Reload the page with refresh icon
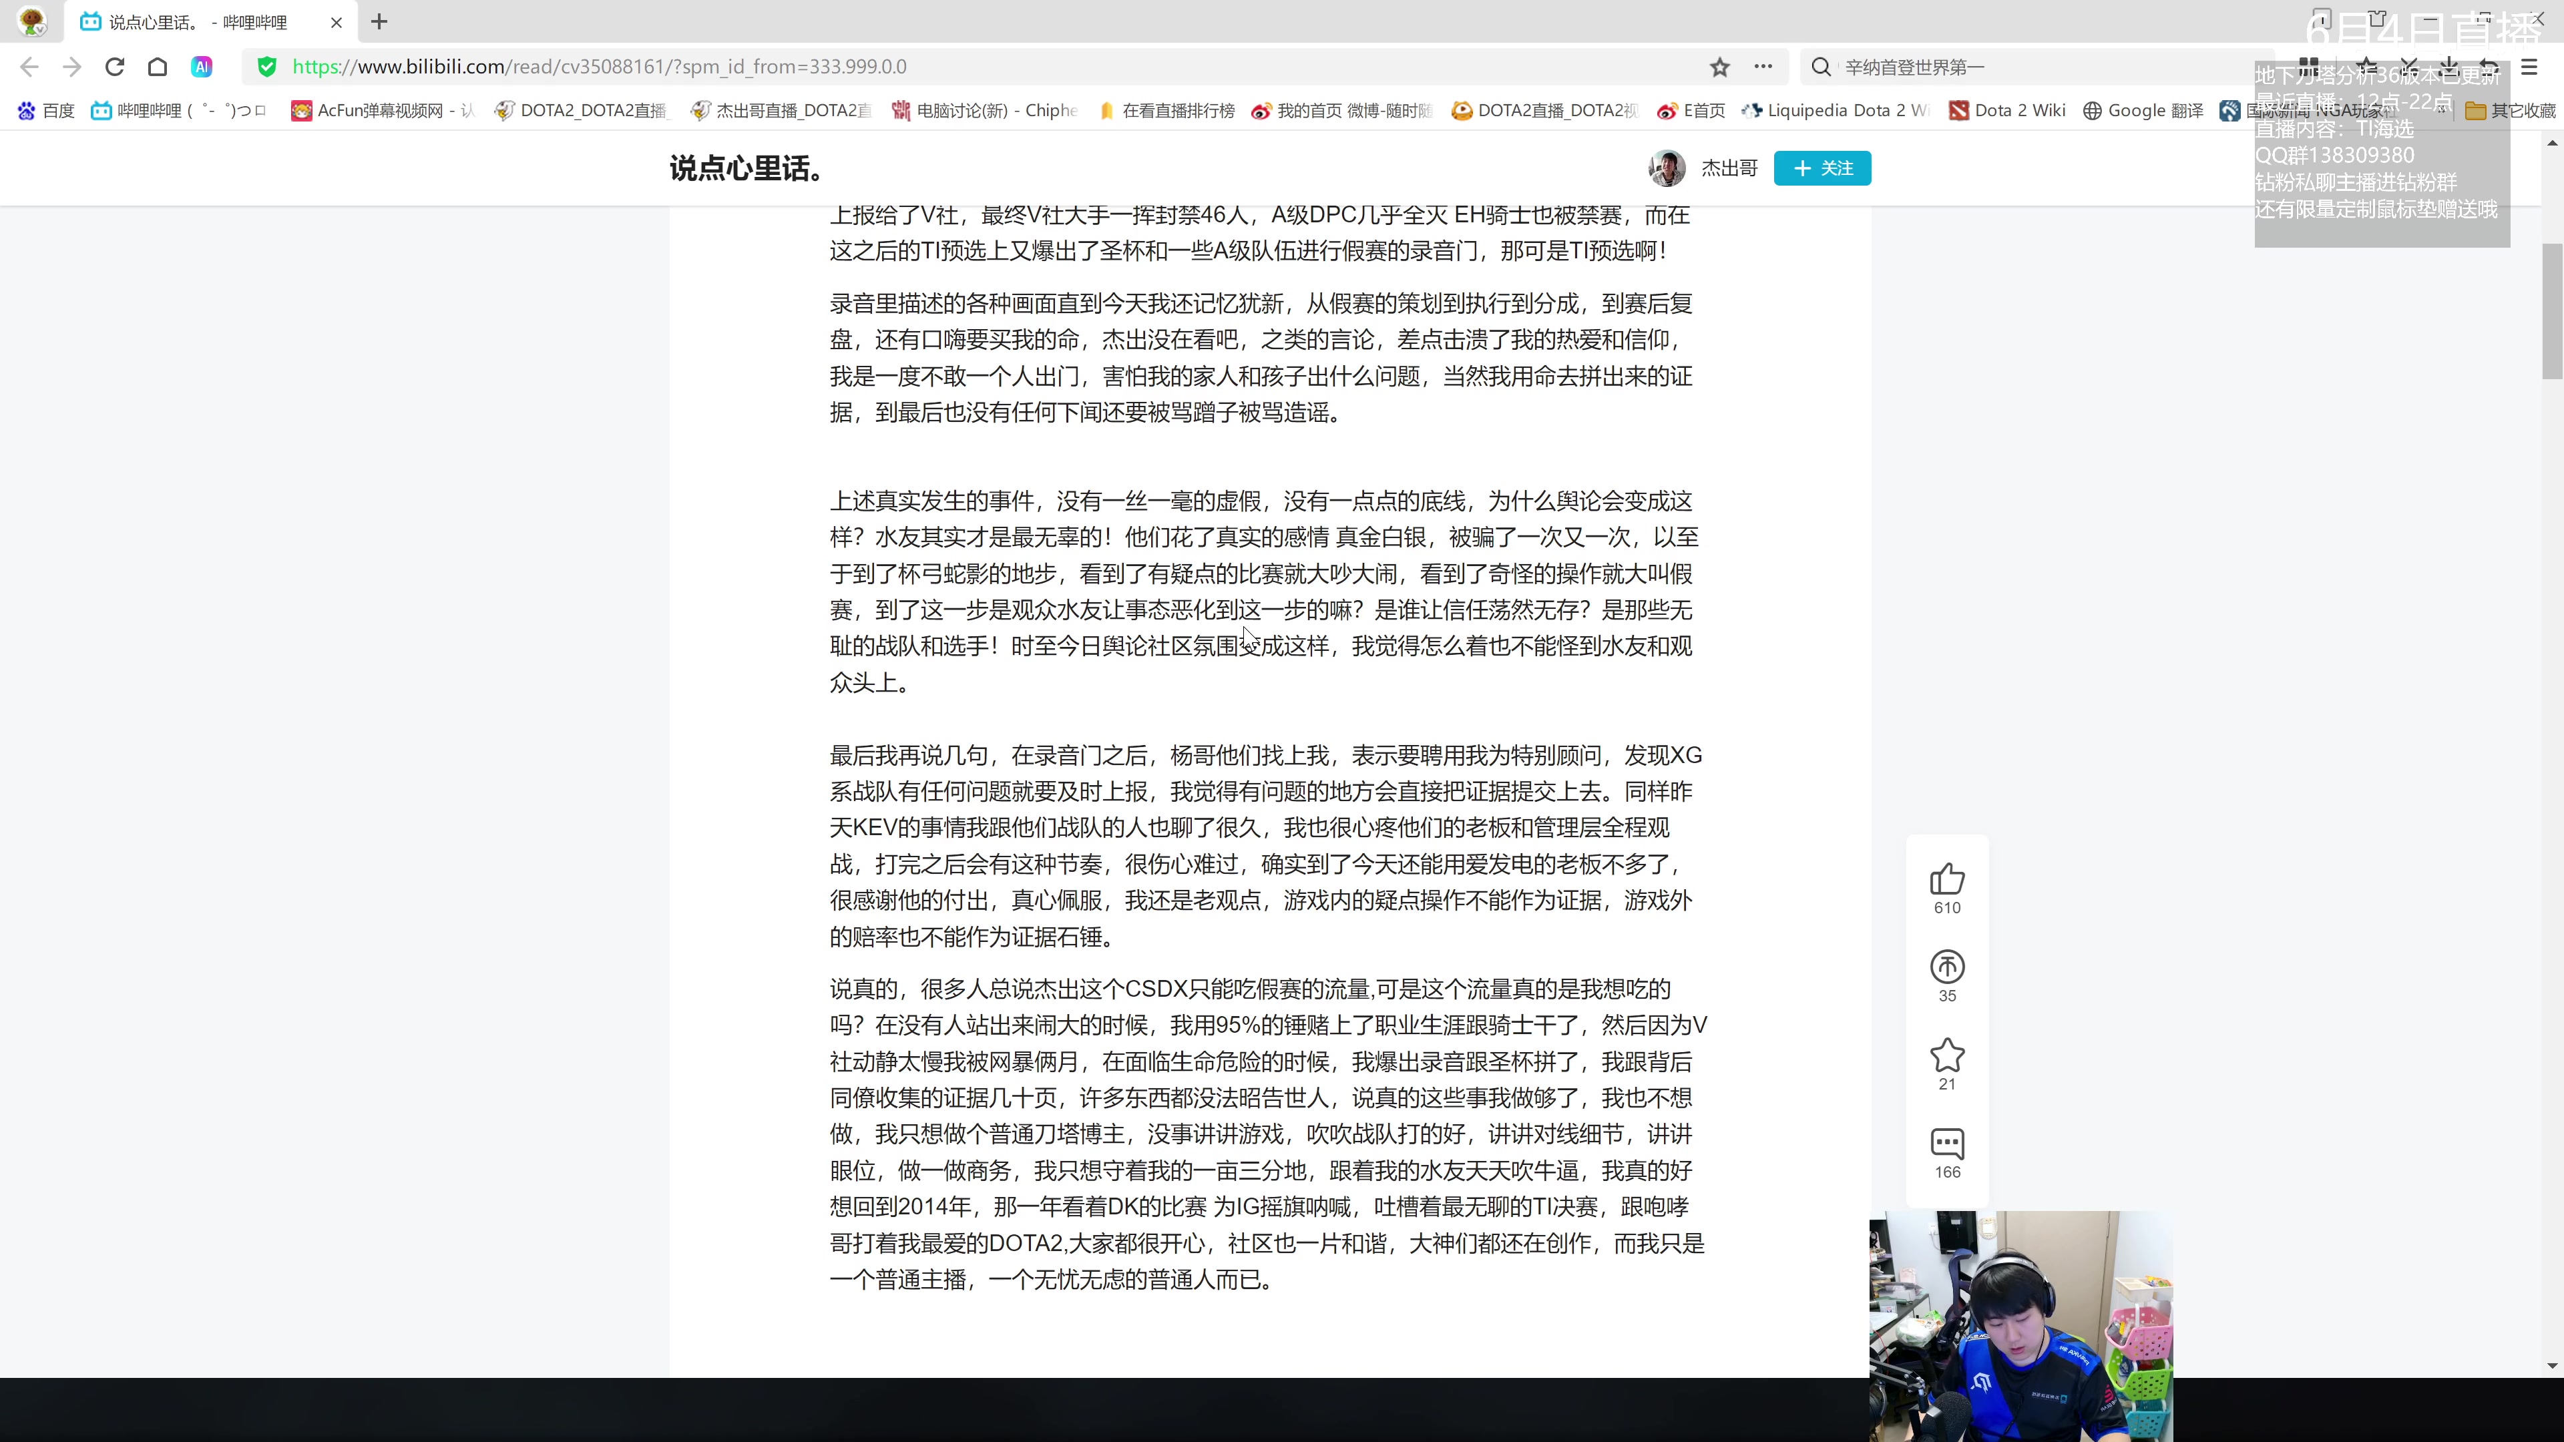Image resolution: width=2564 pixels, height=1442 pixels. 114,67
